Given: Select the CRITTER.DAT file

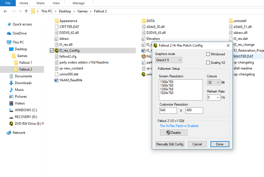Looking at the screenshot, I should click(67, 27).
